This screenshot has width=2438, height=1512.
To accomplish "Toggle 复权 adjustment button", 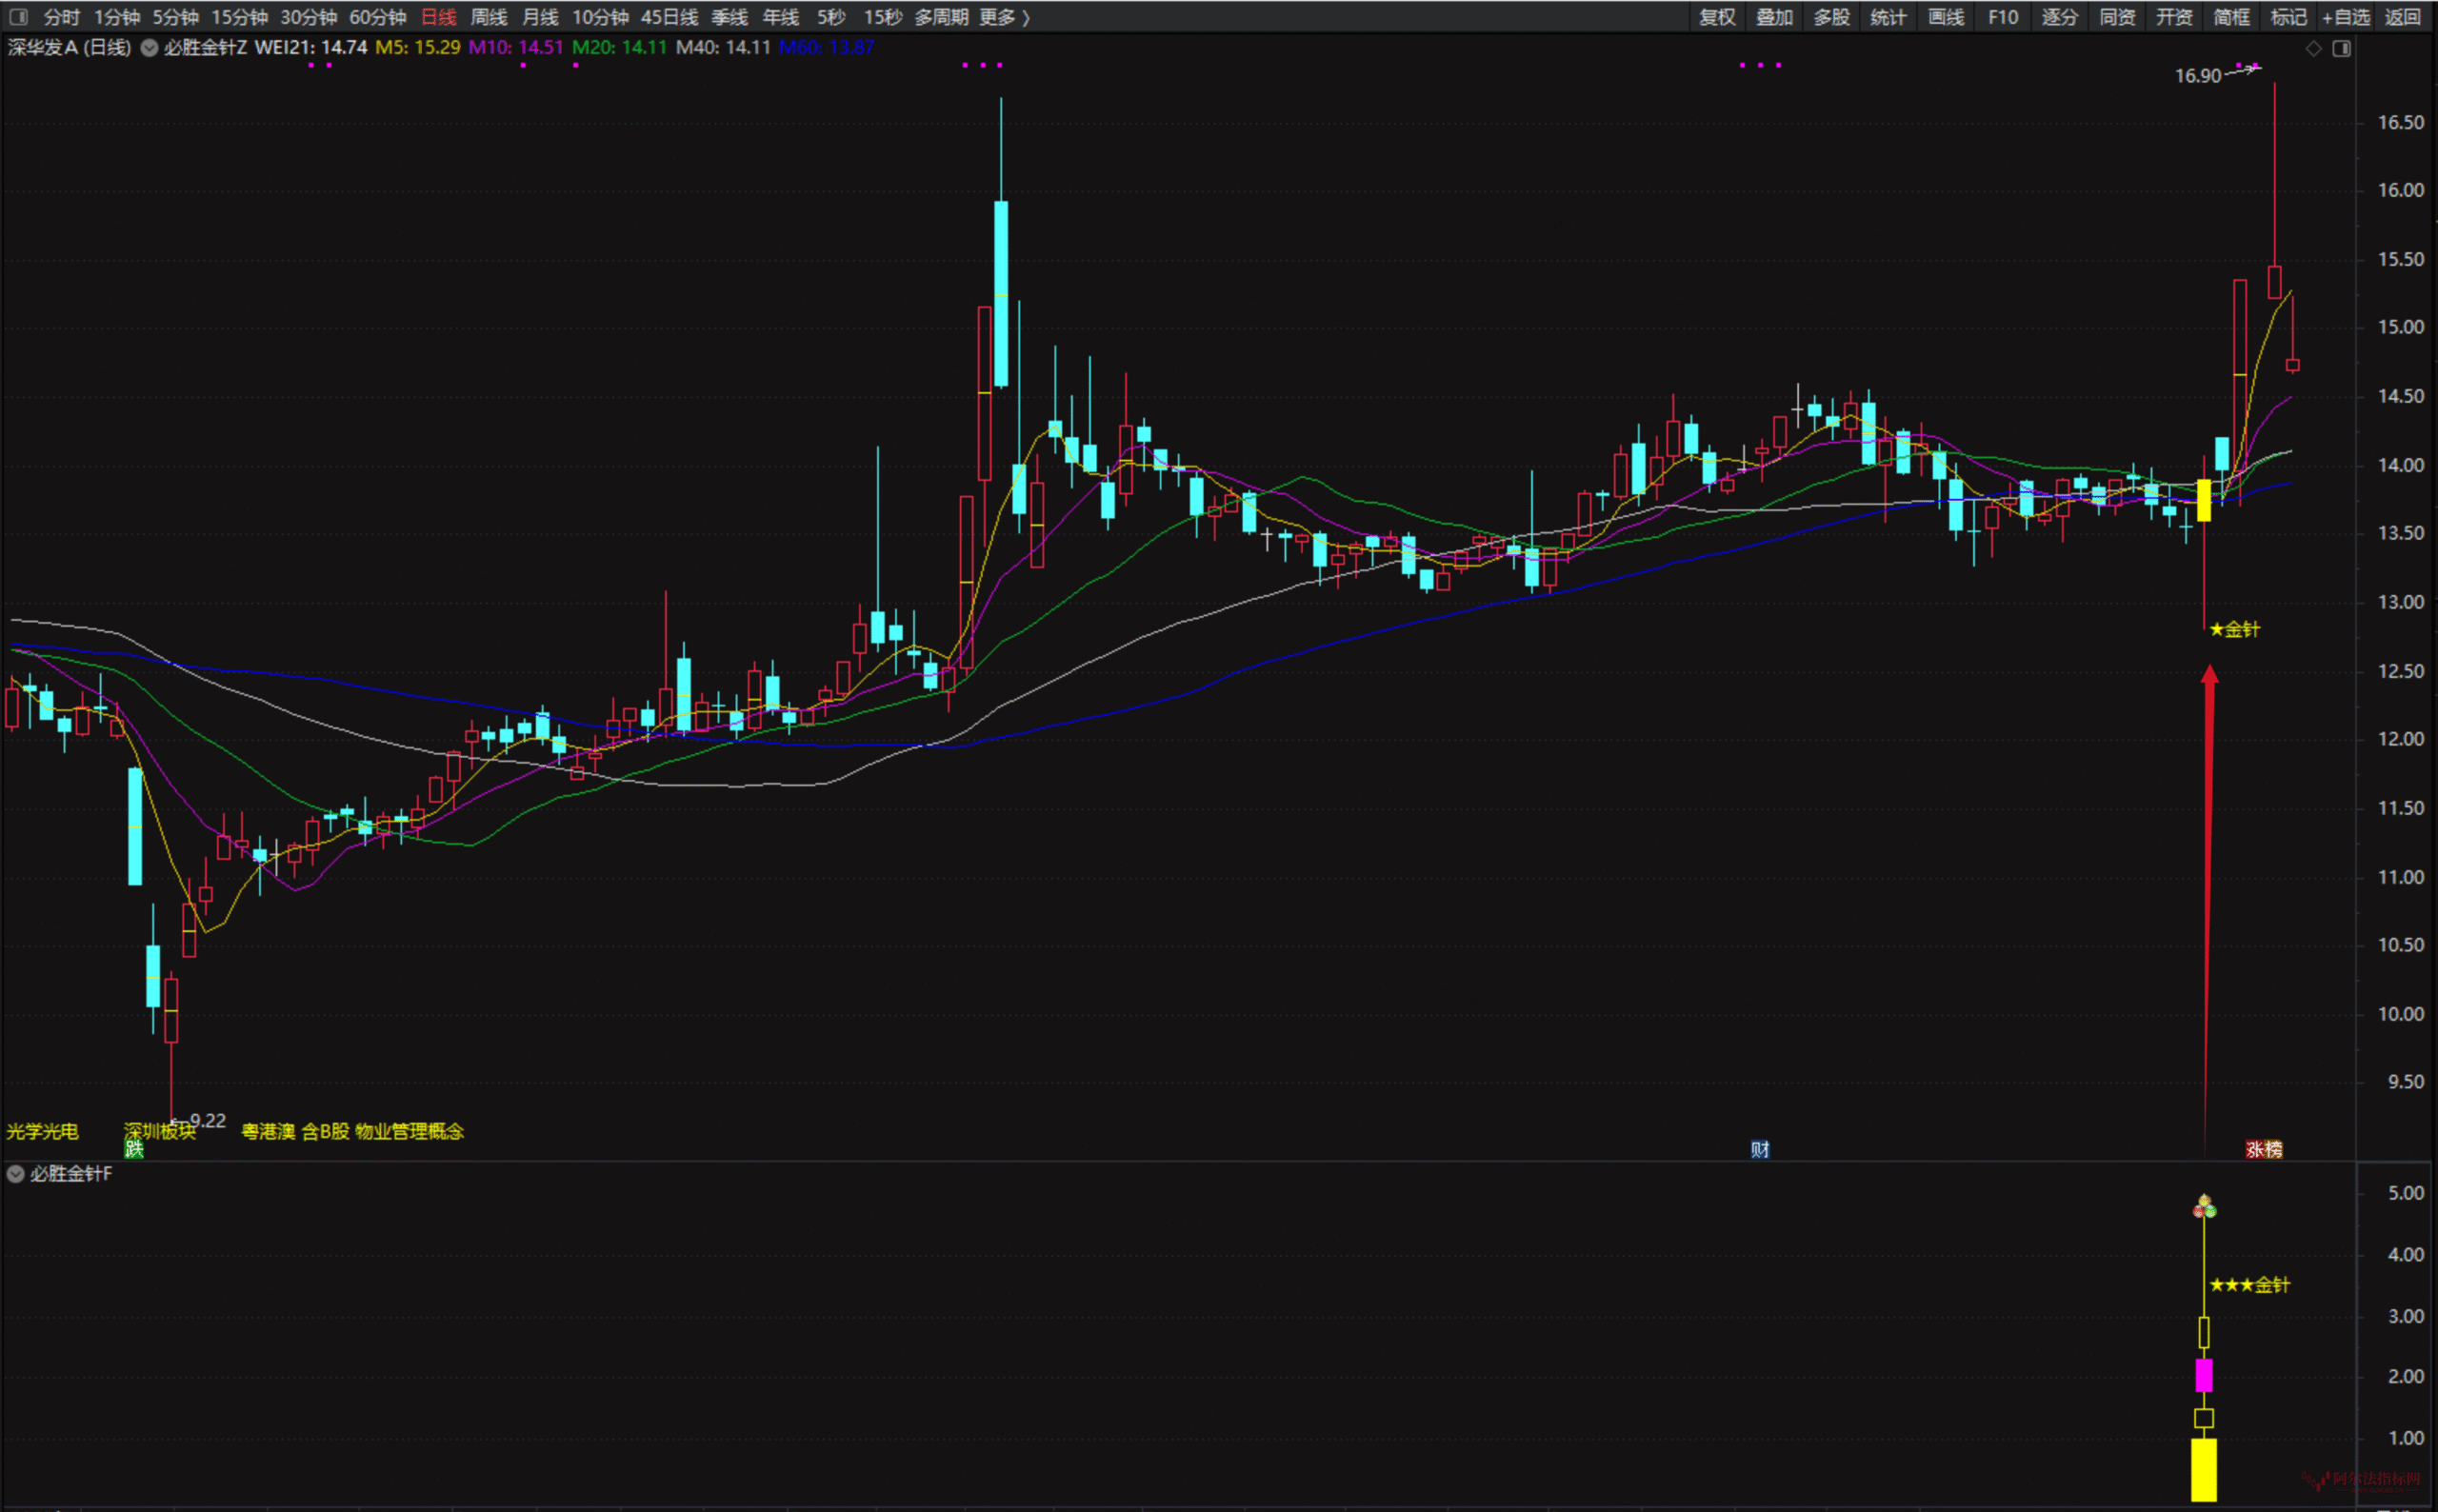I will point(1717,17).
